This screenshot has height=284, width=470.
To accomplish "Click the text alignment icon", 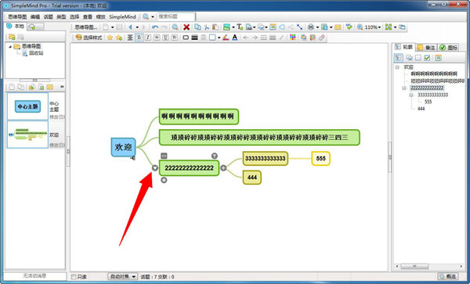I will (x=130, y=38).
